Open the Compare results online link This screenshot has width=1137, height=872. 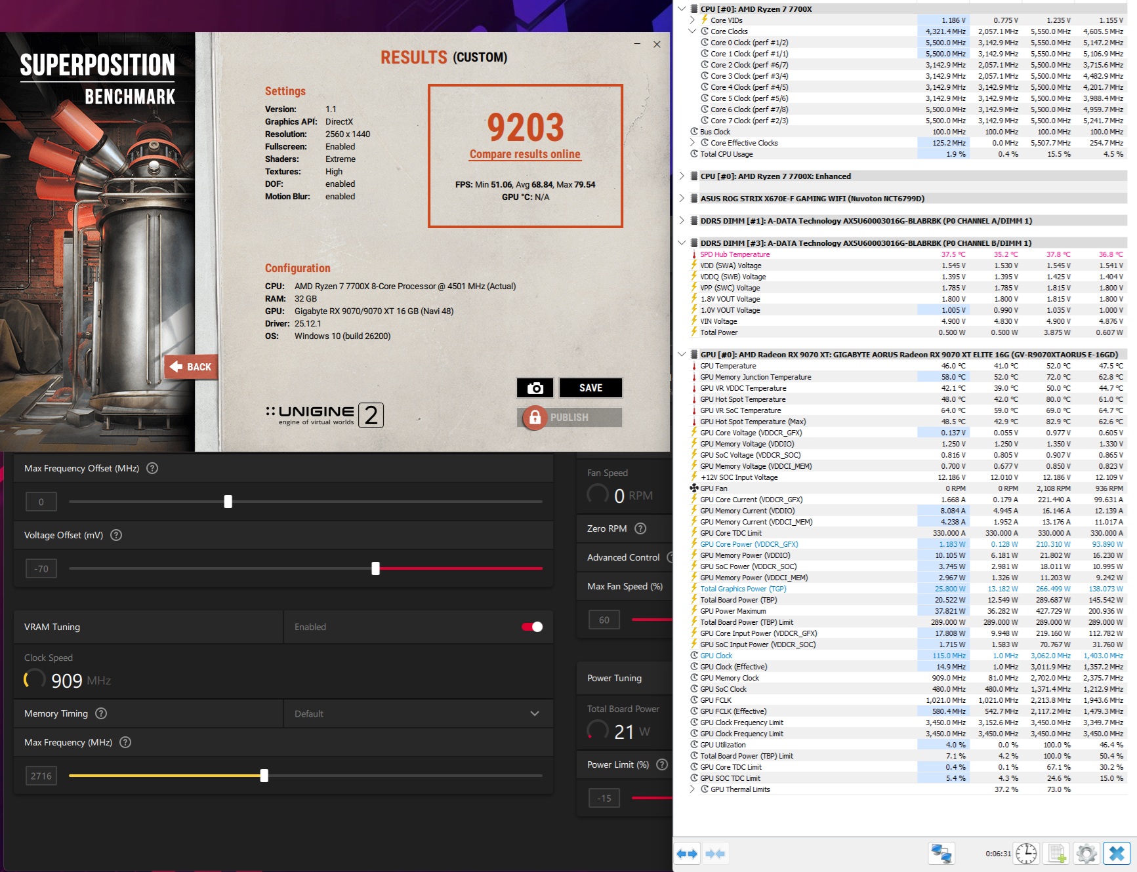click(525, 154)
